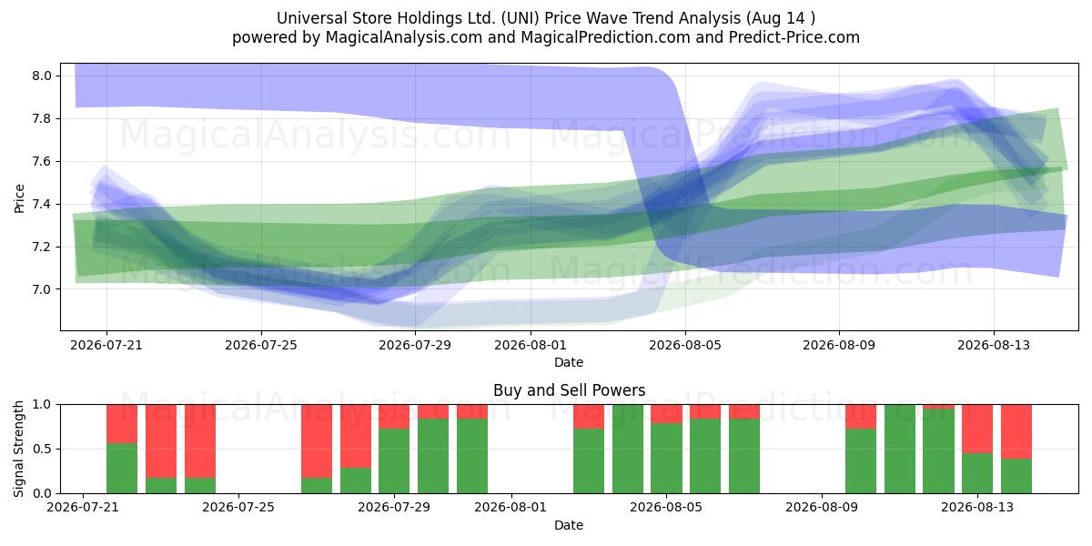
Task: Click 2026-08-05 under the Buy and Sell Powers chart
Action: coord(666,508)
